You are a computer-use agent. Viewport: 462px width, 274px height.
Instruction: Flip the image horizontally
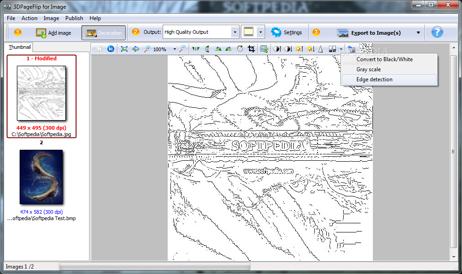(196, 49)
